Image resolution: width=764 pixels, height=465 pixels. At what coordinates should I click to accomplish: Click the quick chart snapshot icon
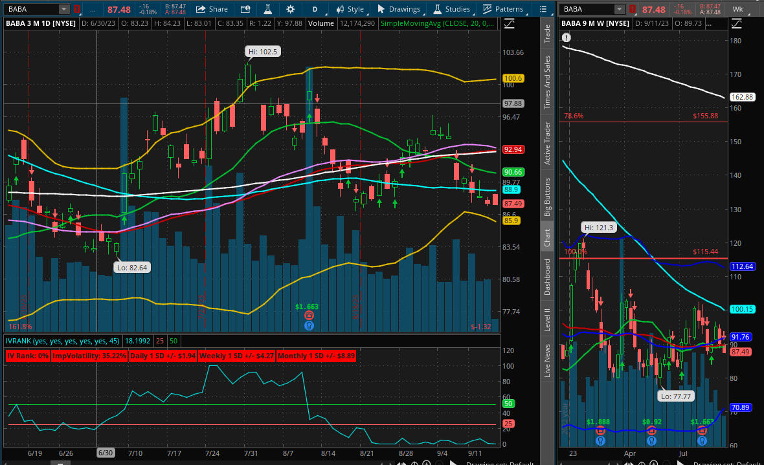(x=245, y=9)
